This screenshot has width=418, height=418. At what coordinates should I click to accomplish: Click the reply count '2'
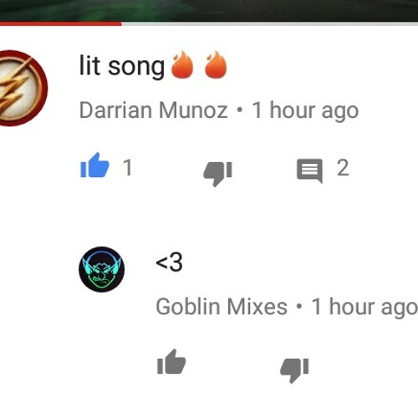coord(343,168)
